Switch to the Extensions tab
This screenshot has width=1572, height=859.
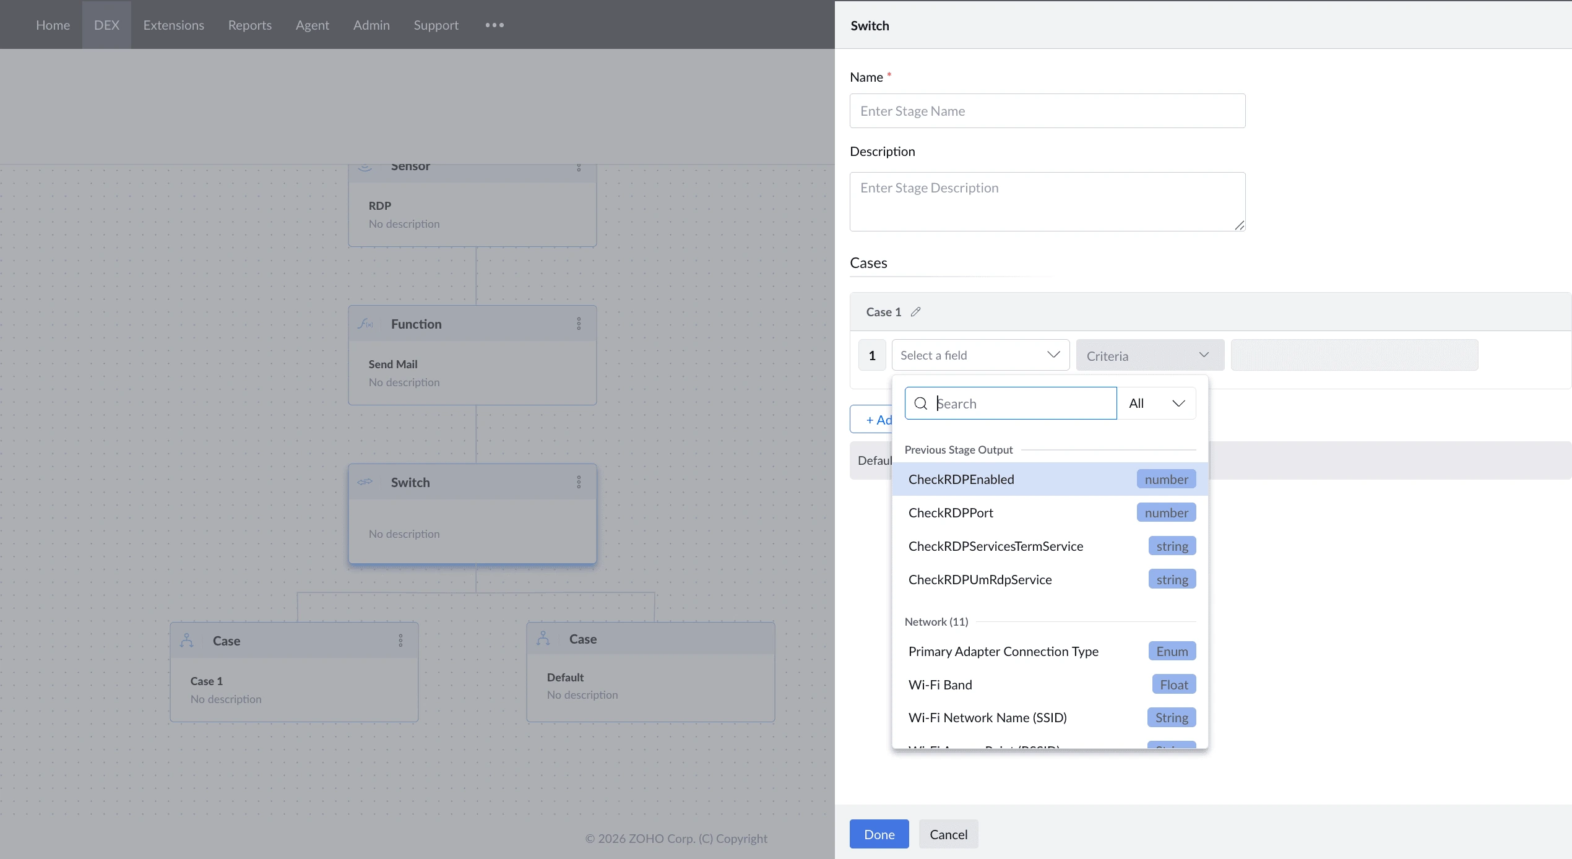pyautogui.click(x=174, y=25)
